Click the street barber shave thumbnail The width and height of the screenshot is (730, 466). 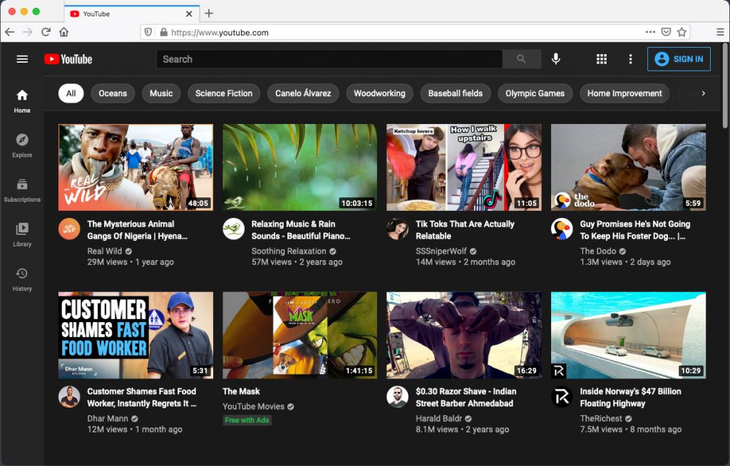click(x=463, y=335)
